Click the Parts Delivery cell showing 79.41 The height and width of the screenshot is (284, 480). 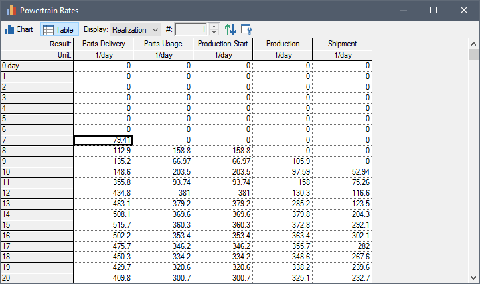(104, 140)
